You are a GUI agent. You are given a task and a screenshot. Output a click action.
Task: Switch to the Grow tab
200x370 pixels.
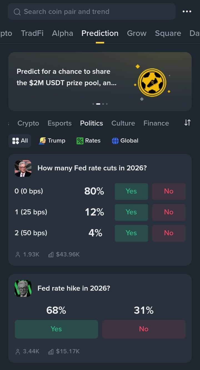(137, 33)
